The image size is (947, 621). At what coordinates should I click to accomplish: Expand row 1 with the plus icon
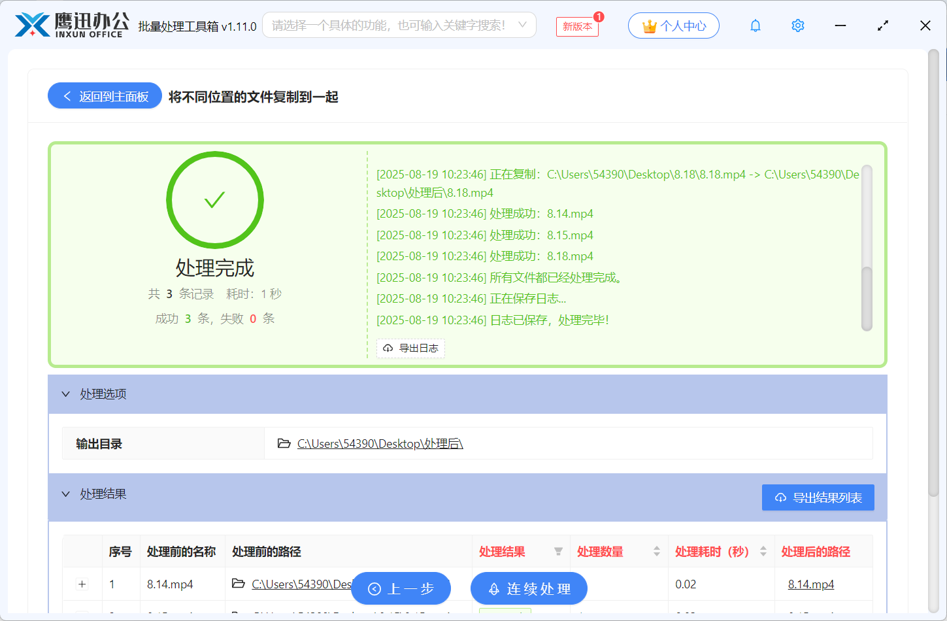(x=82, y=584)
